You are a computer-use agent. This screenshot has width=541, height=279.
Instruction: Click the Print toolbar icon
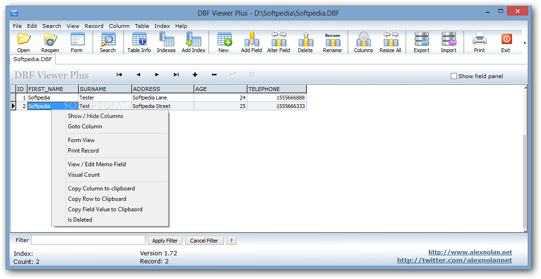[479, 42]
